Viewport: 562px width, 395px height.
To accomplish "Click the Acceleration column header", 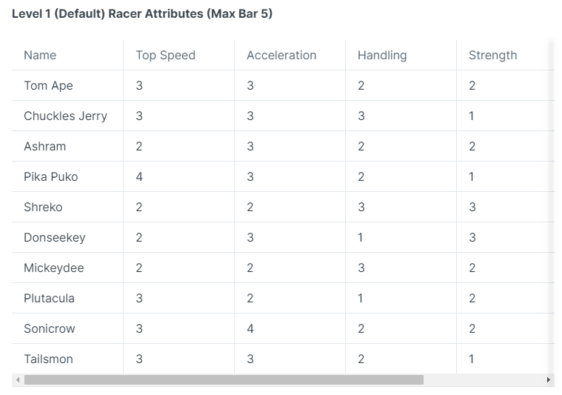I will (x=290, y=56).
